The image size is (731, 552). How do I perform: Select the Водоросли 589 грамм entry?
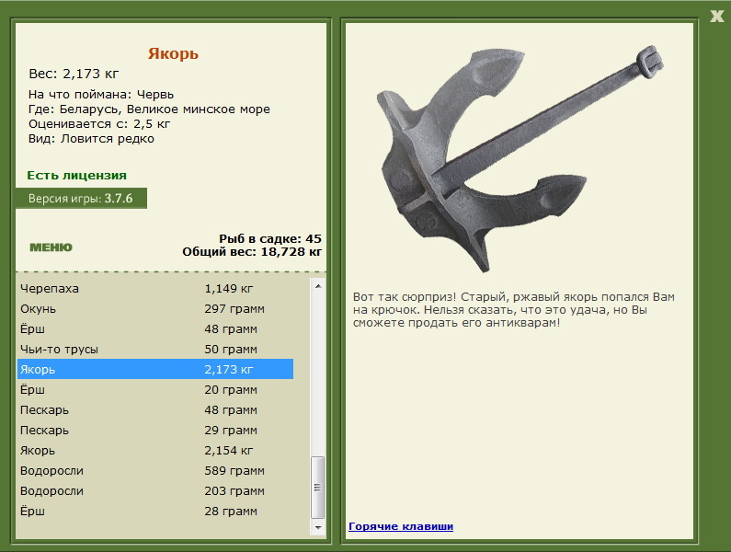tap(155, 470)
